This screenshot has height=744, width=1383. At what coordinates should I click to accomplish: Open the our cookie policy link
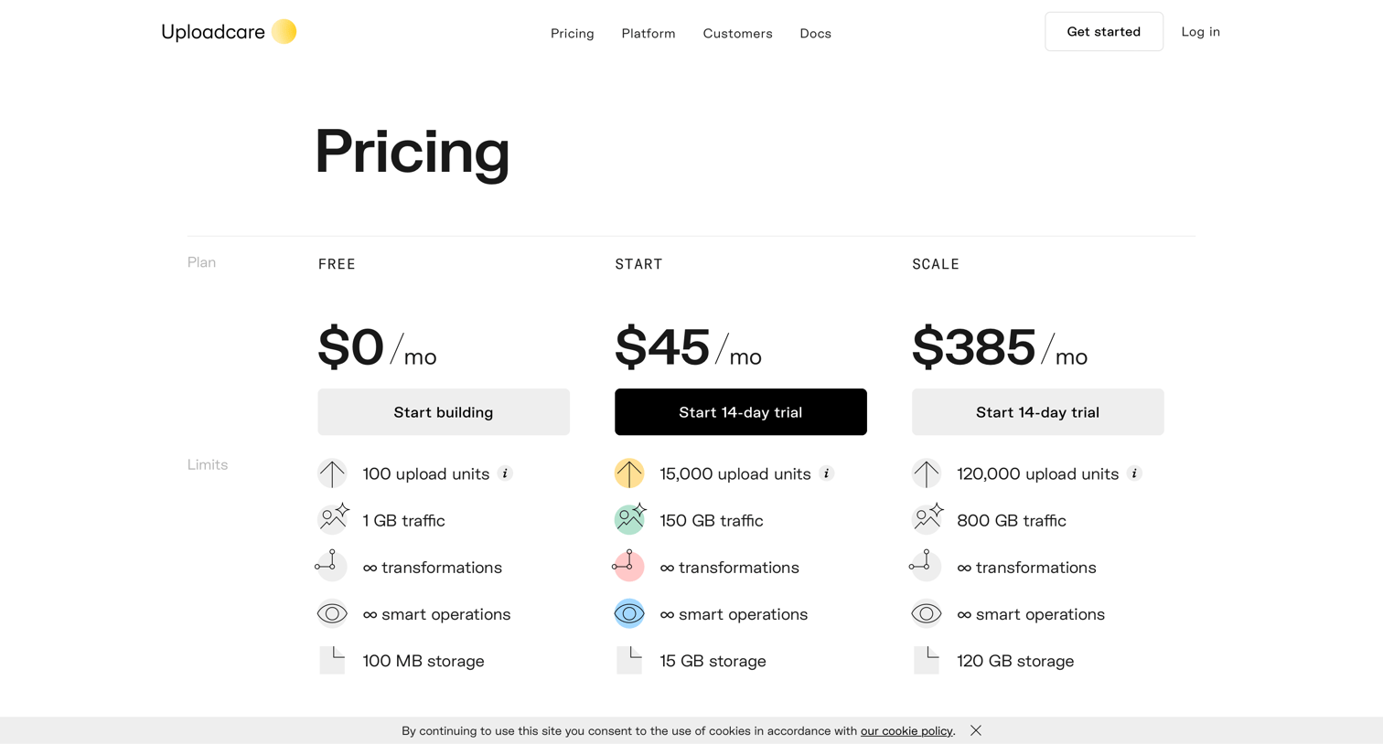coord(906,731)
